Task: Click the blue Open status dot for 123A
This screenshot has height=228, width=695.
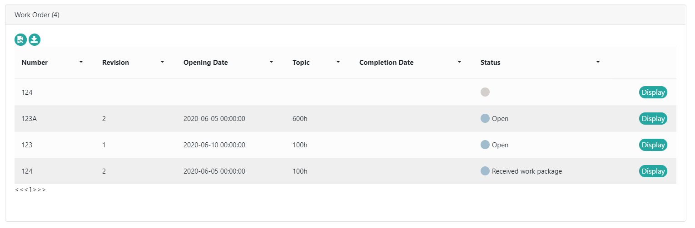Action: pyautogui.click(x=485, y=119)
